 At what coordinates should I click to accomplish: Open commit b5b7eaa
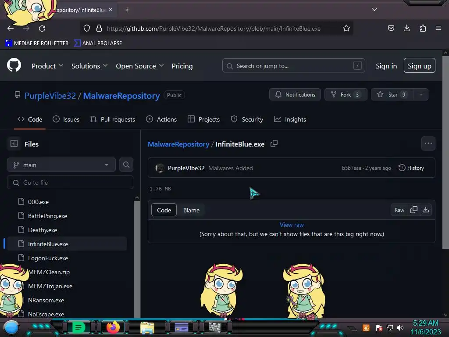coord(351,168)
